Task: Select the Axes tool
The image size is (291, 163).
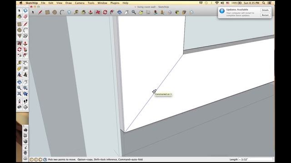Action: tap(19, 75)
